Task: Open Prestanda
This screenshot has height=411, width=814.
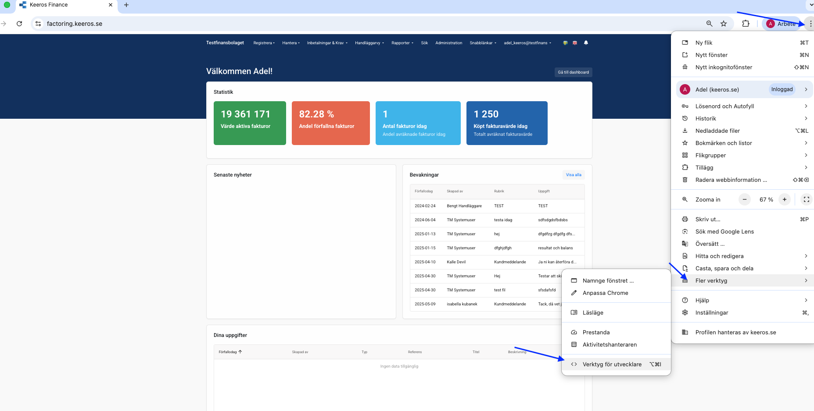Action: pyautogui.click(x=616, y=332)
